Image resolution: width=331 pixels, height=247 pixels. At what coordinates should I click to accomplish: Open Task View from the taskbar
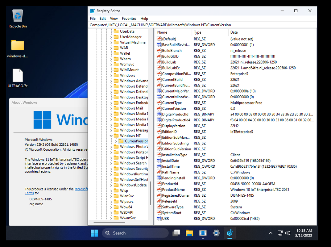[176, 233]
